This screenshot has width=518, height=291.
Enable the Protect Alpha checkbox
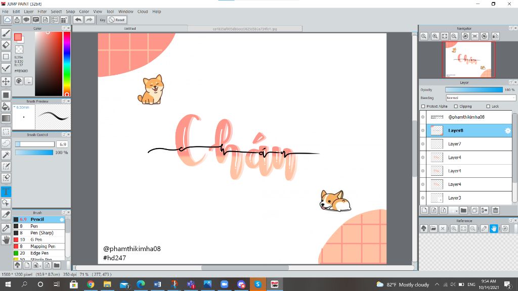coord(423,106)
